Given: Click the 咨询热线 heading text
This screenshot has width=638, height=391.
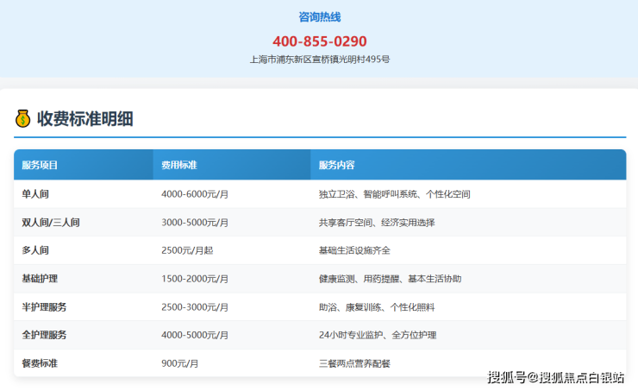Looking at the screenshot, I should [320, 17].
